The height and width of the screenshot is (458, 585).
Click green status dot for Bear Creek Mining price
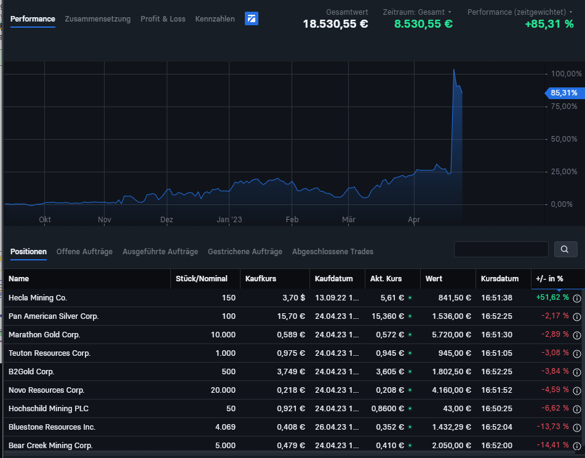pyautogui.click(x=410, y=445)
